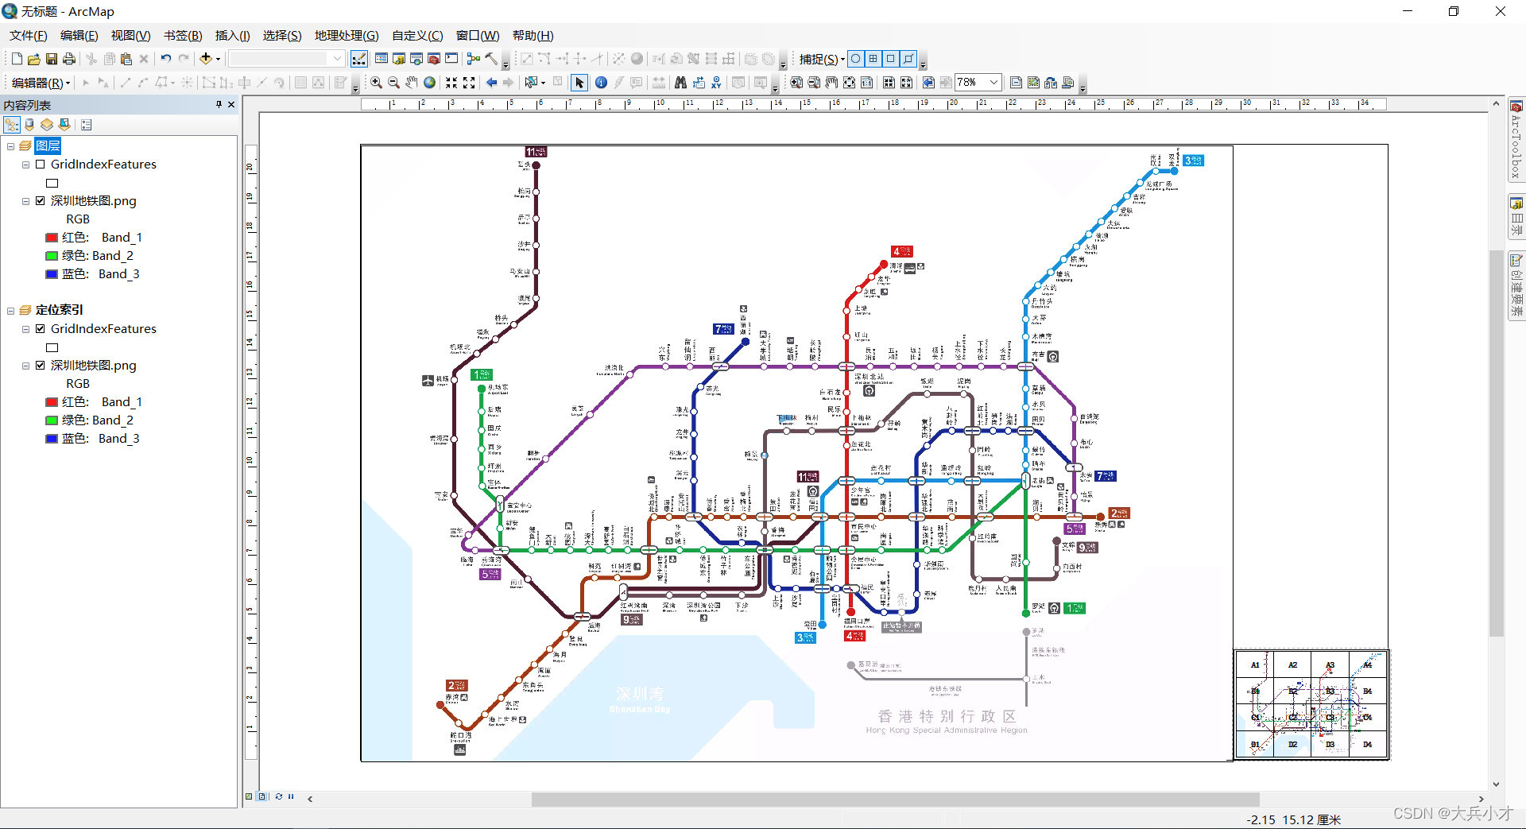Select the Zoom In tool
The height and width of the screenshot is (829, 1526).
pos(376,83)
